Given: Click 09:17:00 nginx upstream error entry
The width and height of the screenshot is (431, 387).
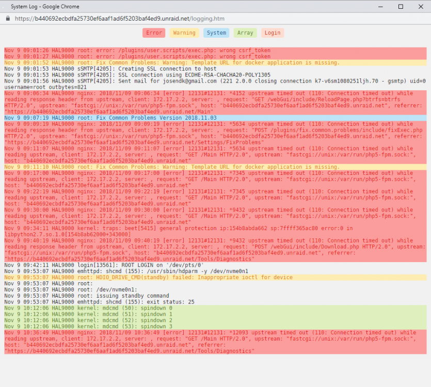Looking at the screenshot, I should pos(215,179).
